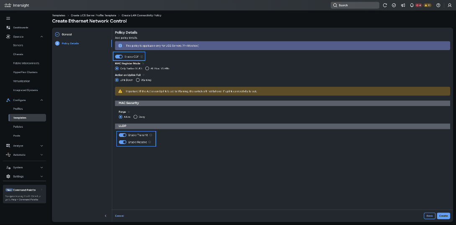Open the task status checkmark icon

tap(394, 5)
